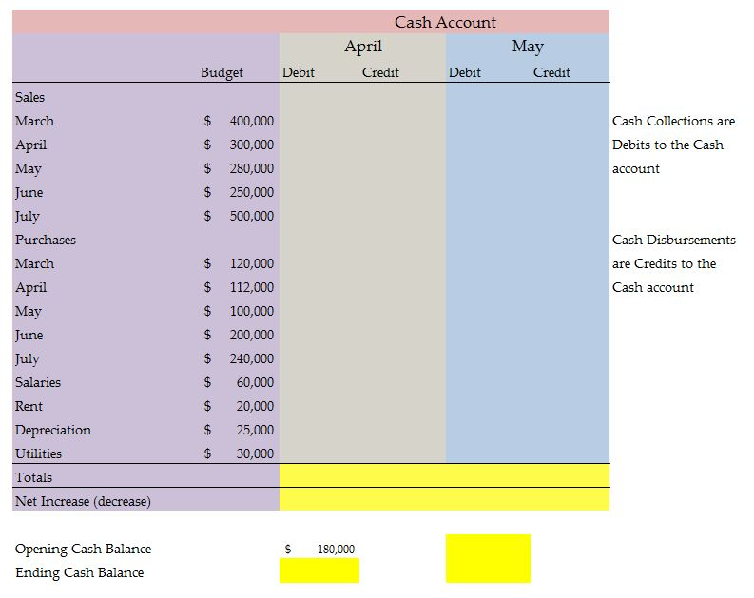Click the yellow Net Increase row cell

click(444, 499)
